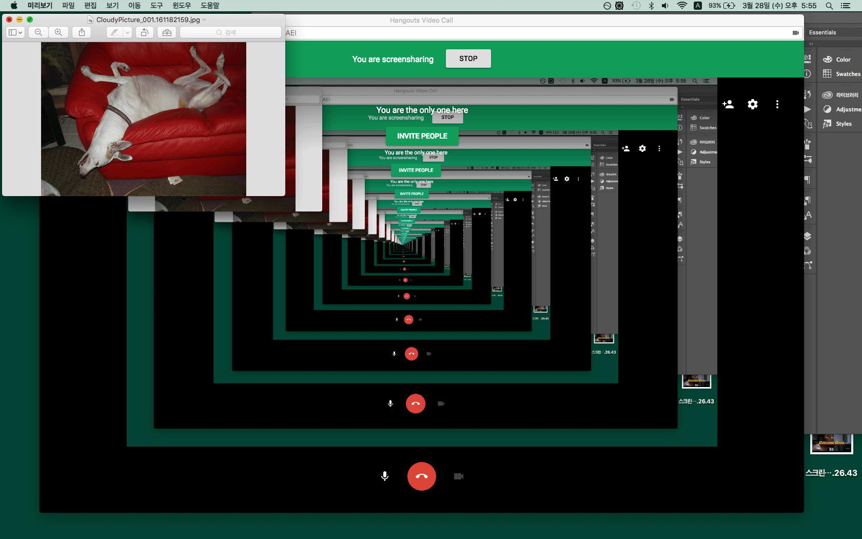Open the Swatches panel
Image resolution: width=862 pixels, height=539 pixels.
click(841, 74)
